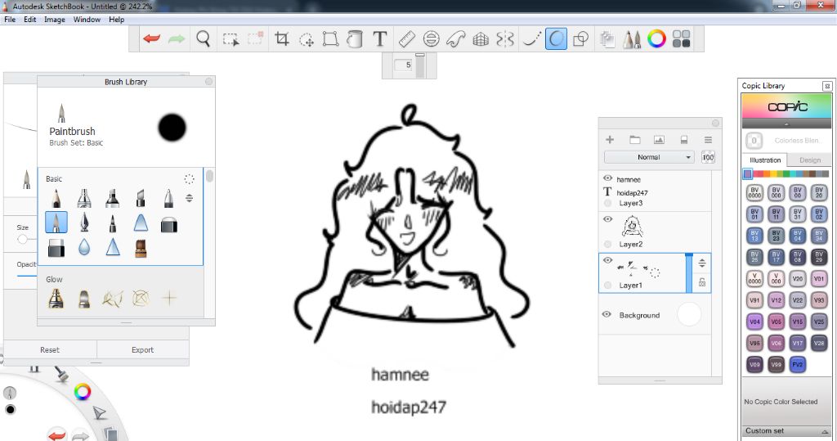Click the Export button
The image size is (837, 441).
tap(142, 349)
